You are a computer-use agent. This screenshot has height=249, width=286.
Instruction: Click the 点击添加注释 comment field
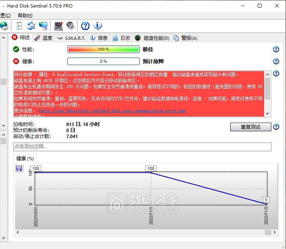(x=142, y=147)
